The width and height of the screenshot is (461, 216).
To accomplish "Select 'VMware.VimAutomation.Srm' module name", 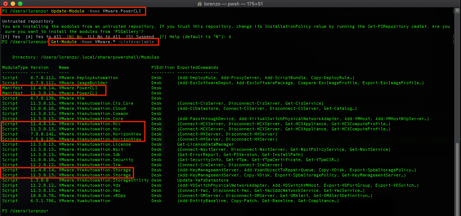I will point(90,165).
